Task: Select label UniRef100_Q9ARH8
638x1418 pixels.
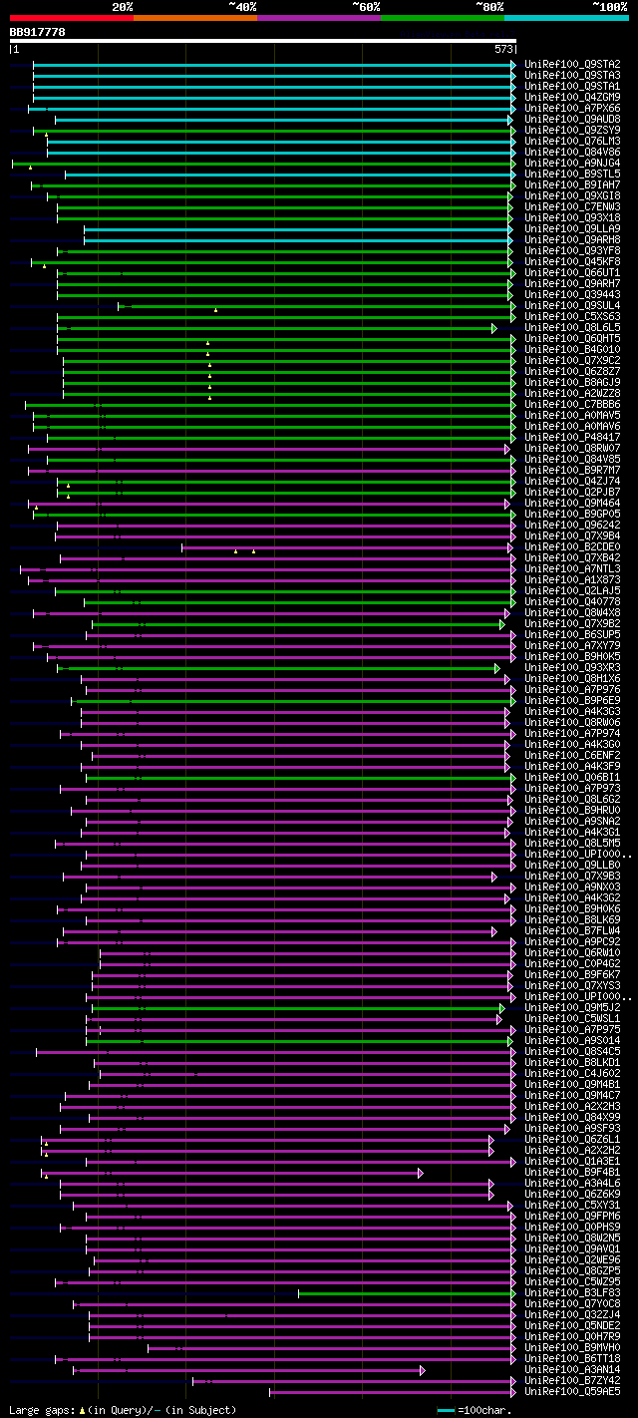Action: tap(572, 240)
